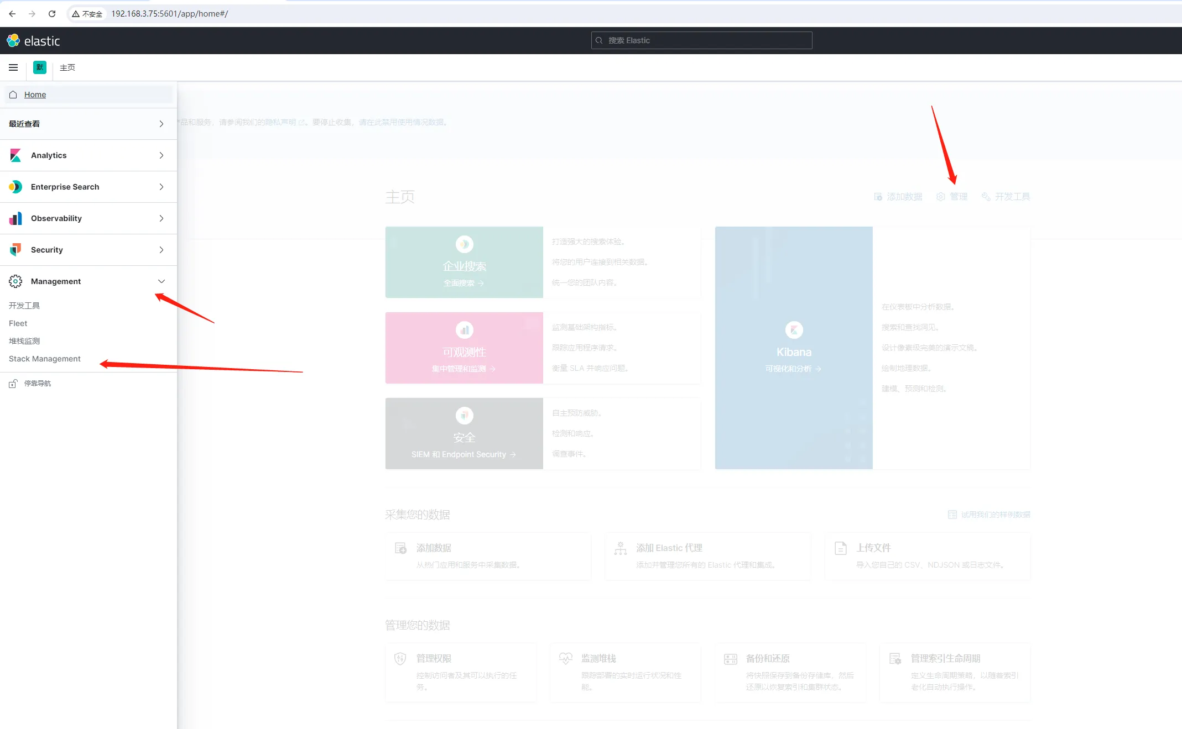Open 堆栈监测 in Management menu
Image resolution: width=1182 pixels, height=729 pixels.
[x=24, y=341]
